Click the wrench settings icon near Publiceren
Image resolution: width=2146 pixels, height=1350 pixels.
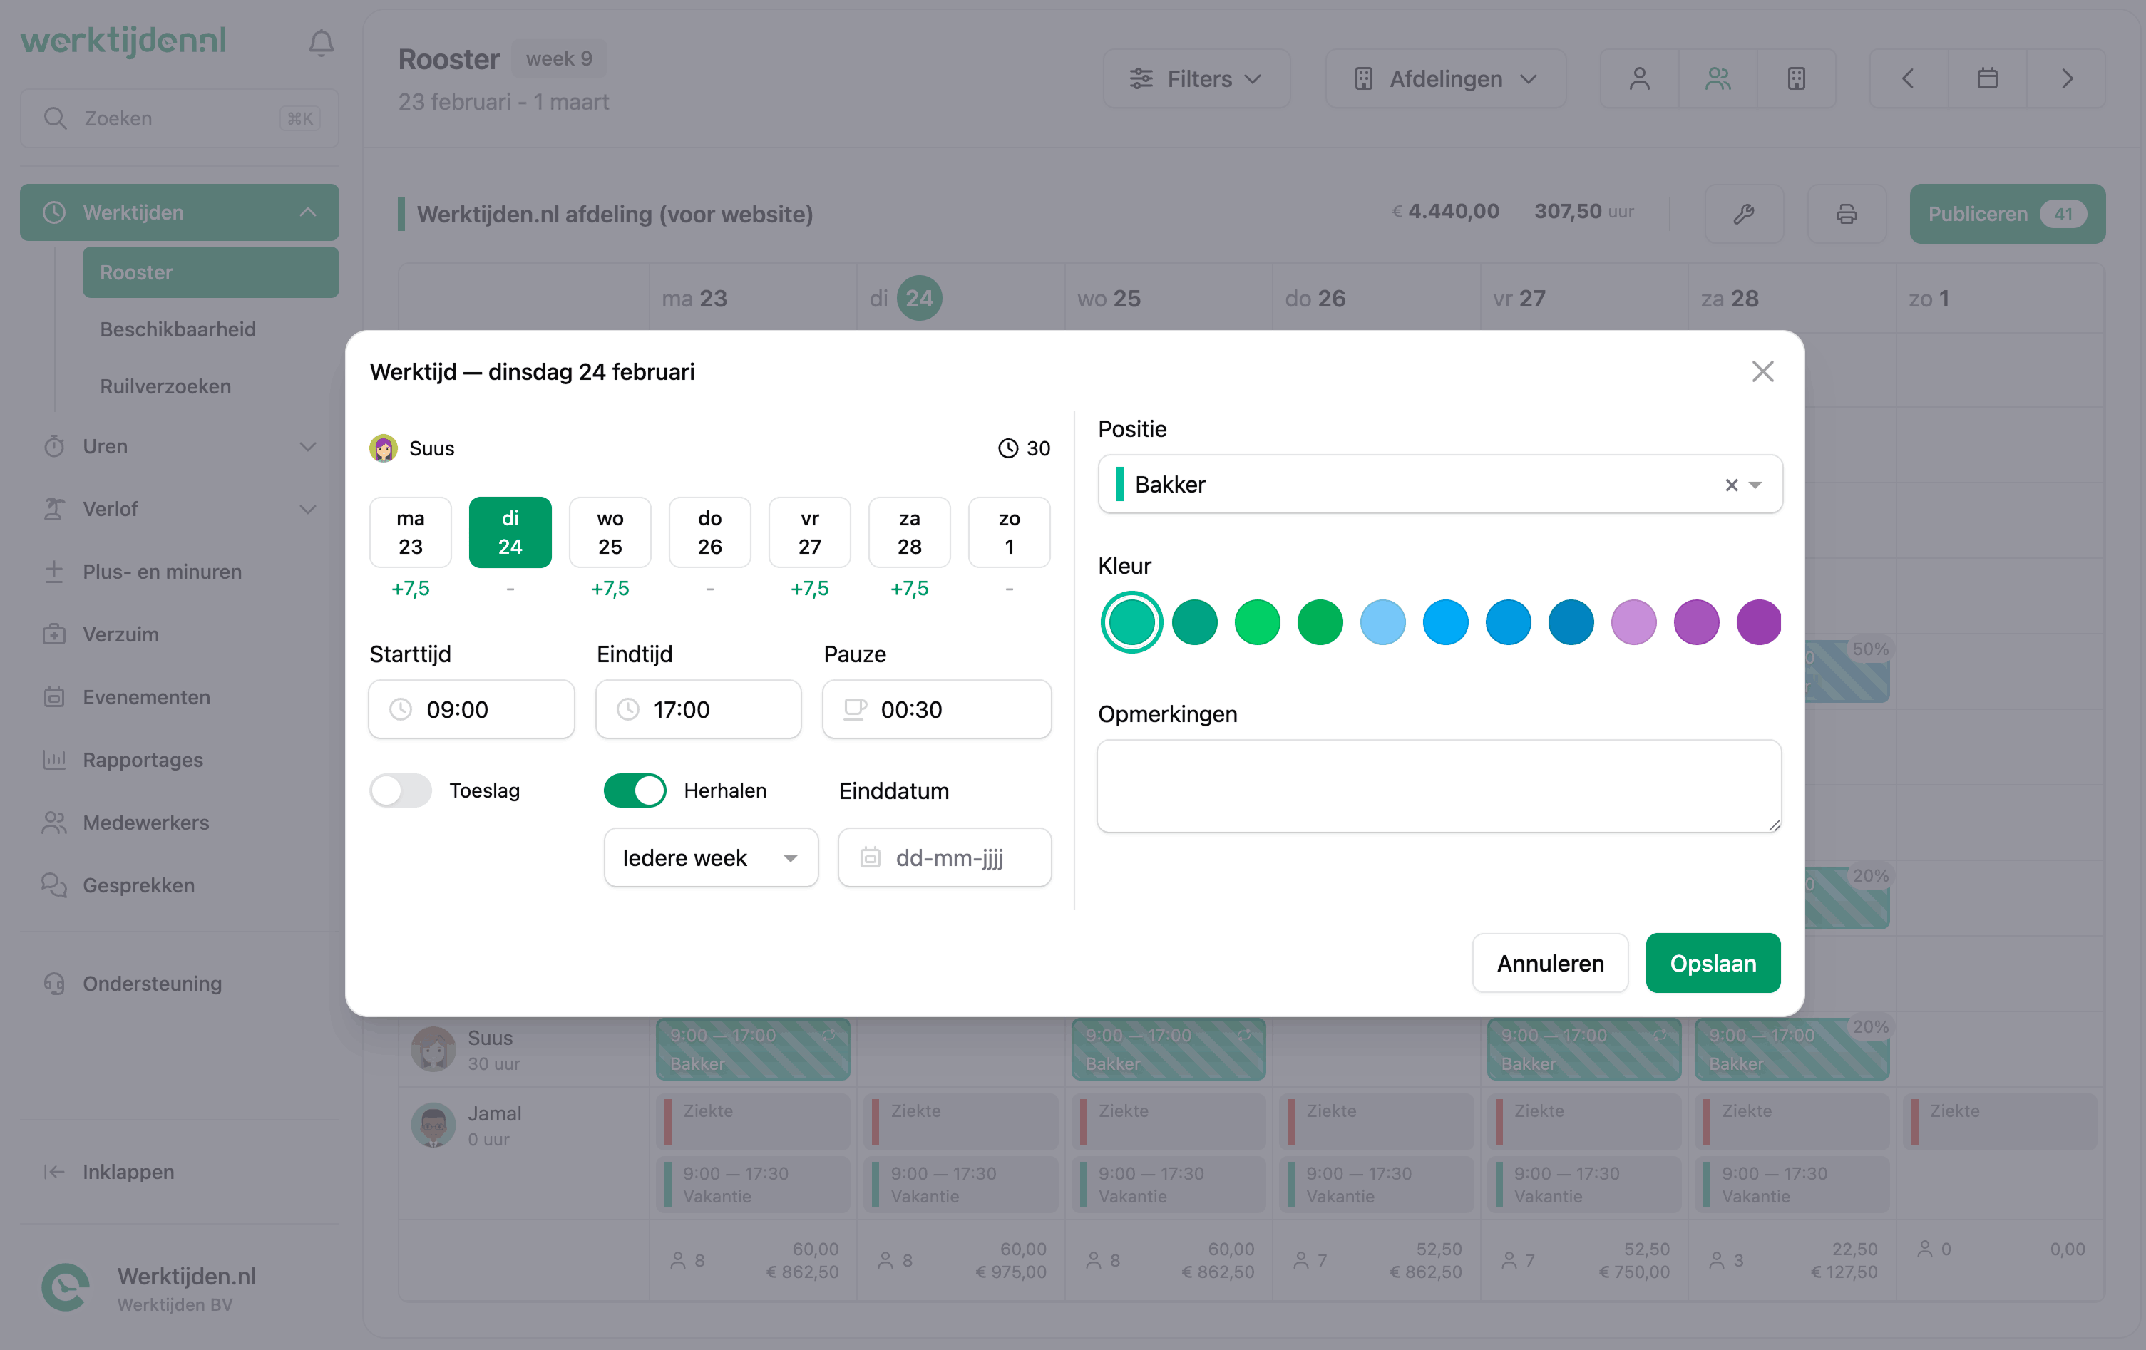coord(1744,214)
